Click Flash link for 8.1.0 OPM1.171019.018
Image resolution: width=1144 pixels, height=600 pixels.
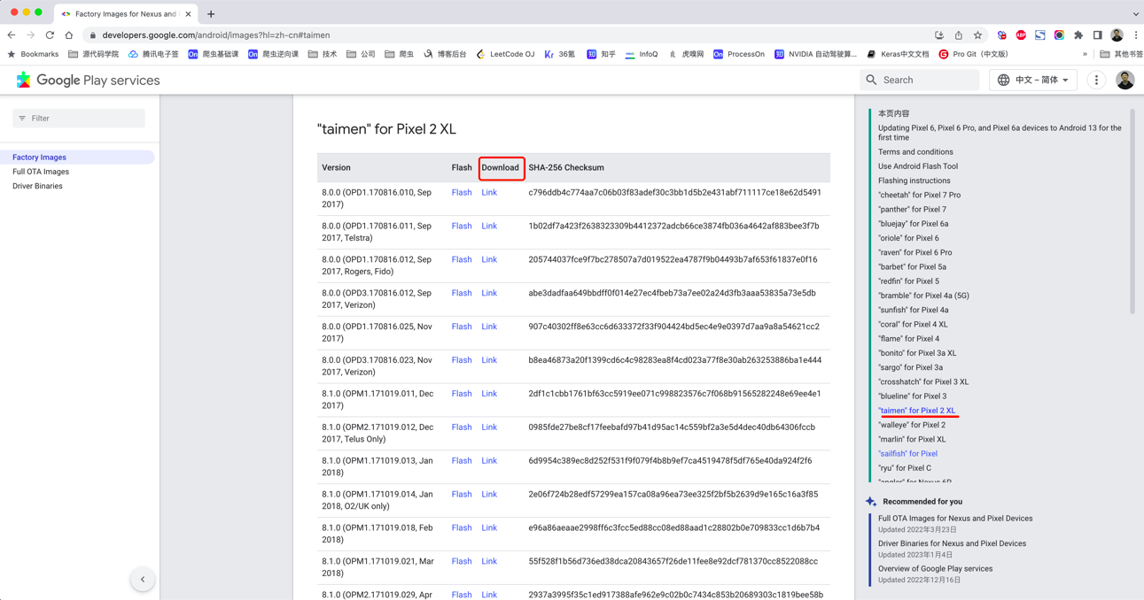462,527
